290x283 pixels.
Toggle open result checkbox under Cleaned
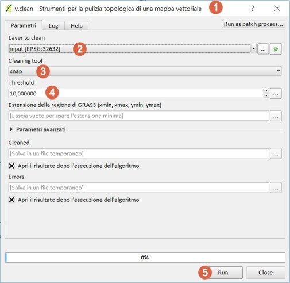(11, 166)
